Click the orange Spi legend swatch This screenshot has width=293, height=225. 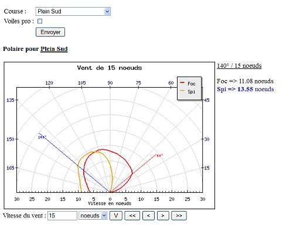click(182, 91)
